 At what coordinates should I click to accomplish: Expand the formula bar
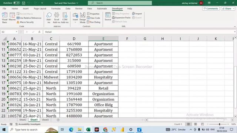tap(235, 32)
